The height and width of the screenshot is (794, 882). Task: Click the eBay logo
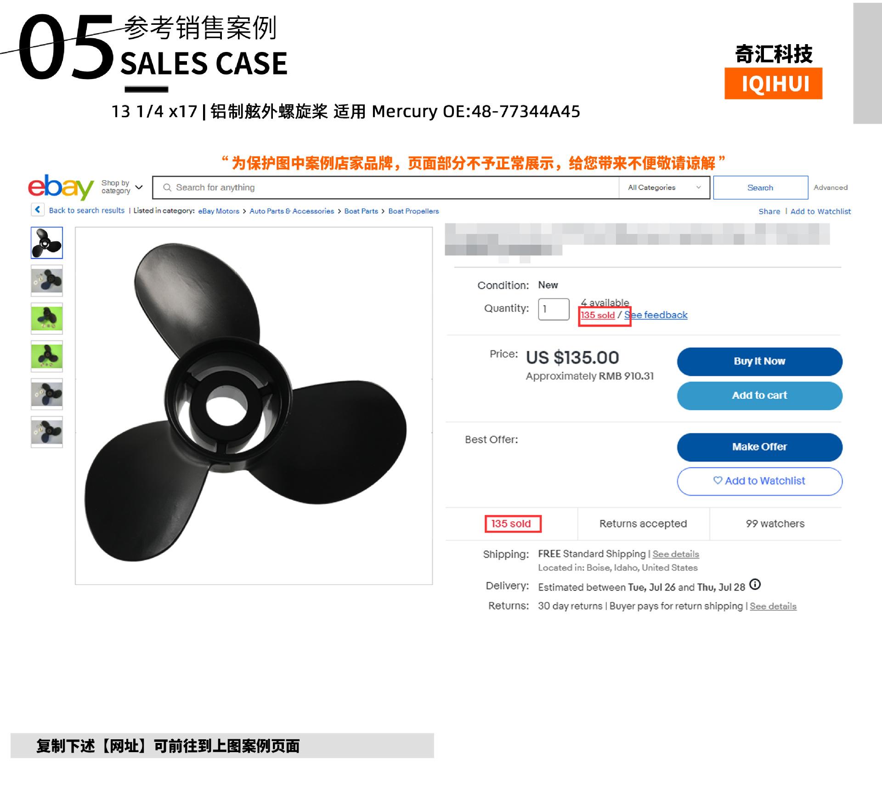(x=61, y=187)
